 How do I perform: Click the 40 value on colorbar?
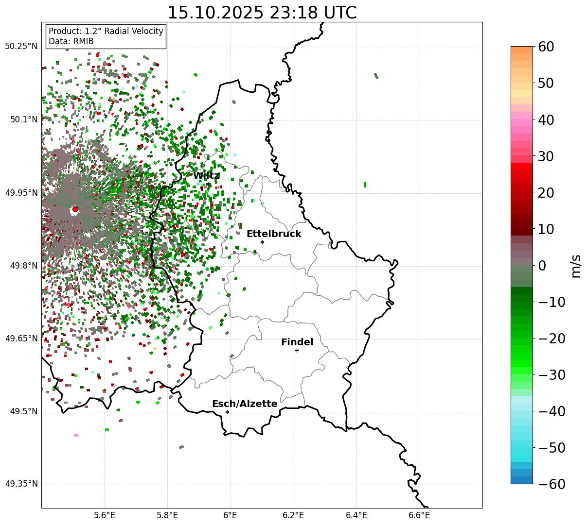pos(547,119)
